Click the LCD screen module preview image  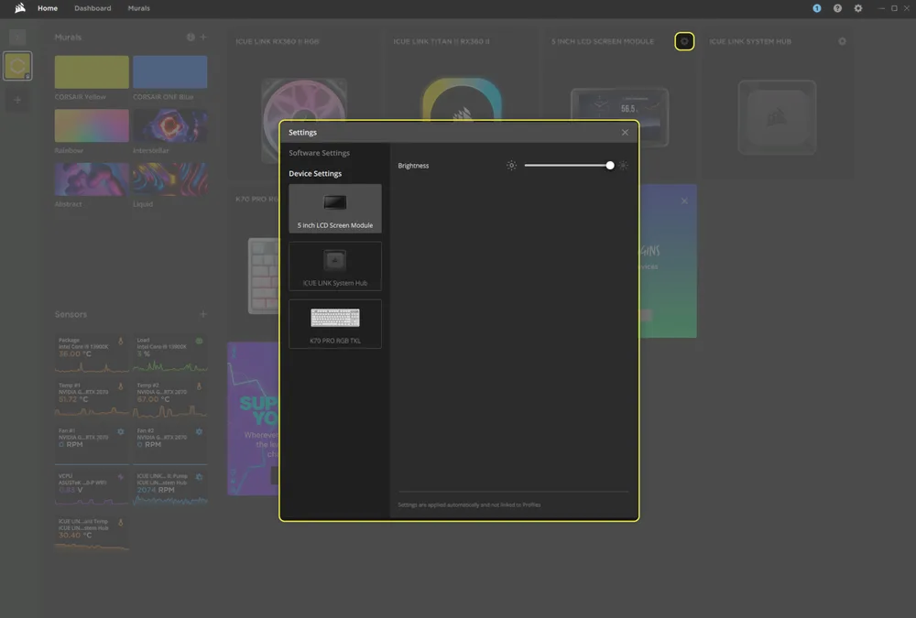click(620, 117)
